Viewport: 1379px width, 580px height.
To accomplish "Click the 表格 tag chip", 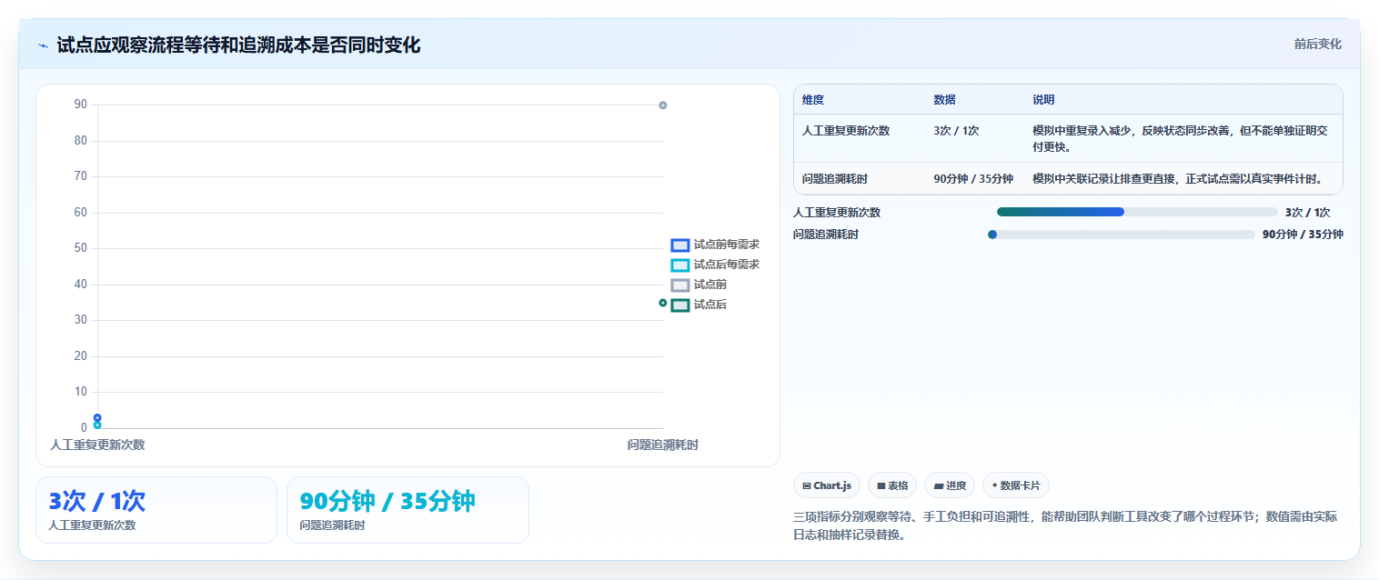I will 892,485.
